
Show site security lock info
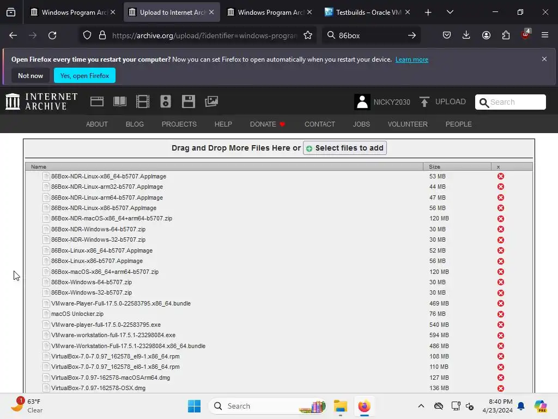coord(102,35)
